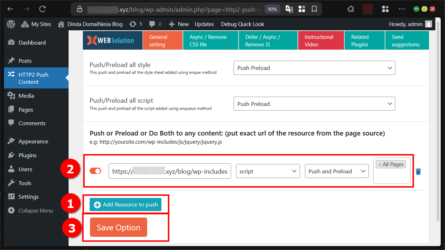Open Plugins using the plug icon
The image size is (445, 250).
click(x=12, y=155)
